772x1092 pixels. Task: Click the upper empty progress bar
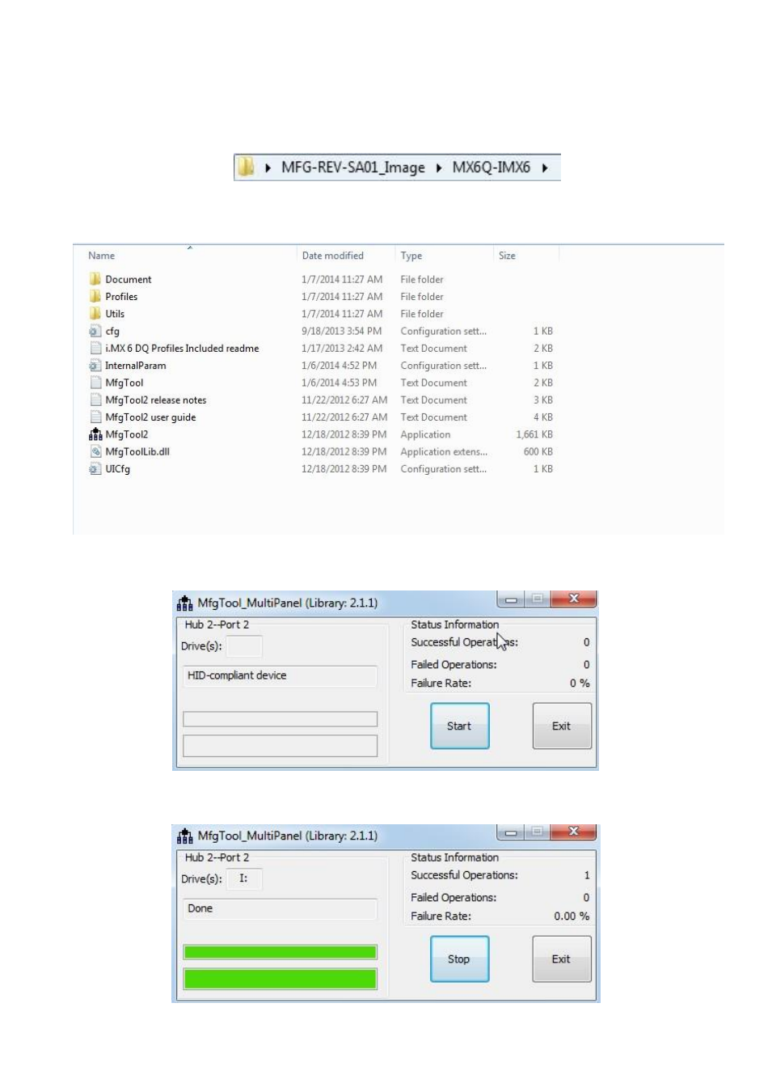pyautogui.click(x=280, y=719)
